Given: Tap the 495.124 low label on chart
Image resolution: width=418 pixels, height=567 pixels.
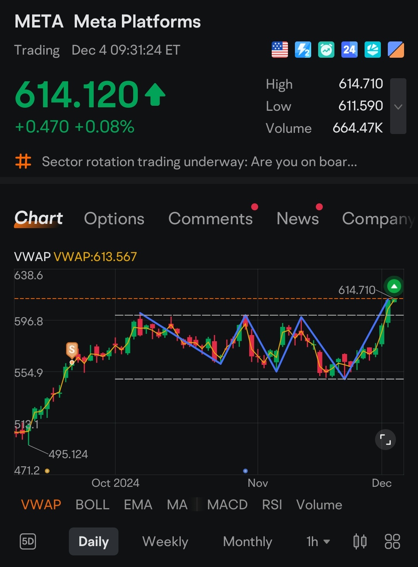Looking at the screenshot, I should click(x=68, y=454).
